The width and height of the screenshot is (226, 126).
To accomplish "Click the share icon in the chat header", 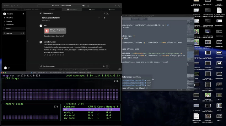I will click(x=108, y=13).
